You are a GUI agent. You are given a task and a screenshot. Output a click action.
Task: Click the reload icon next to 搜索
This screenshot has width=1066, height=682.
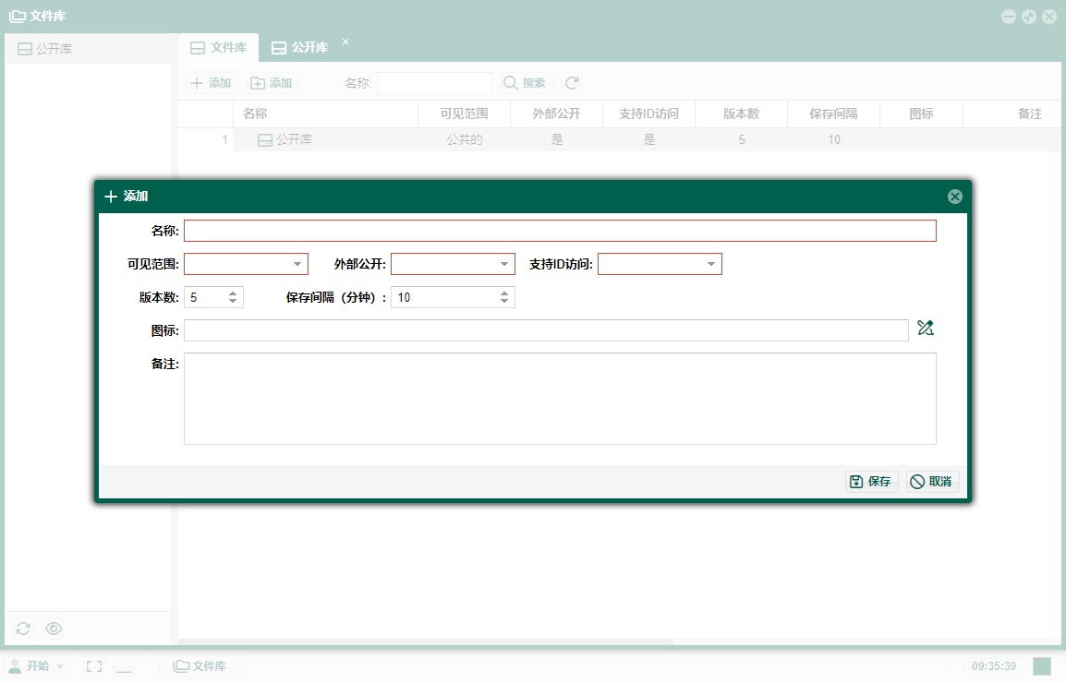(572, 83)
